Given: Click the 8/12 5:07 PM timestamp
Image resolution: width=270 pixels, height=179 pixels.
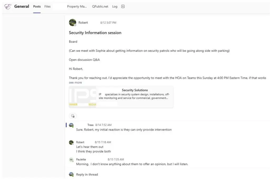Looking at the screenshot, I should pyautogui.click(x=108, y=23).
